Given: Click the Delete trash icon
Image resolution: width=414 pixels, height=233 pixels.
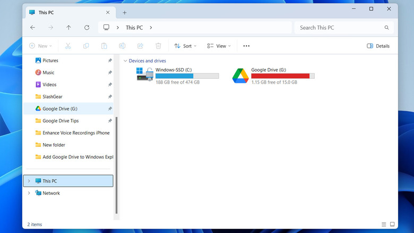Looking at the screenshot, I should tap(158, 46).
